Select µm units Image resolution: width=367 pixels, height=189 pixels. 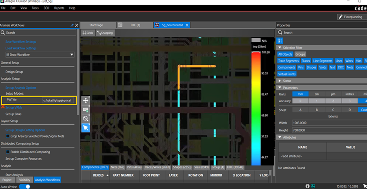pos(333,94)
